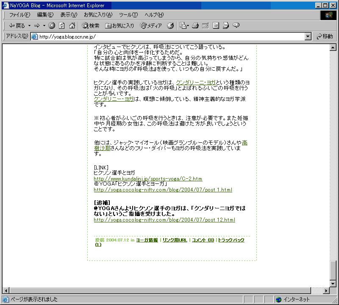Click the Refresh page icon

pos(62,25)
